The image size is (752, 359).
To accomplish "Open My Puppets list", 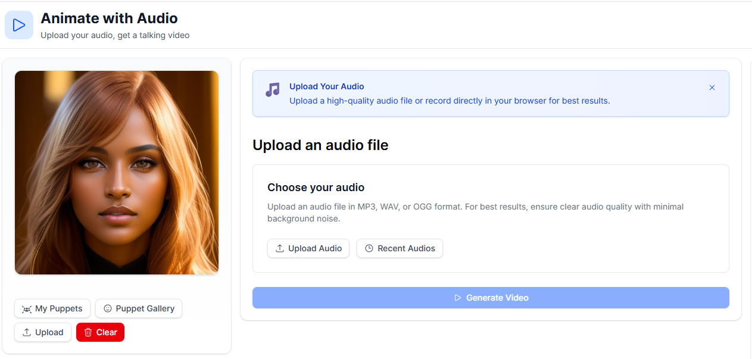I will tap(52, 308).
